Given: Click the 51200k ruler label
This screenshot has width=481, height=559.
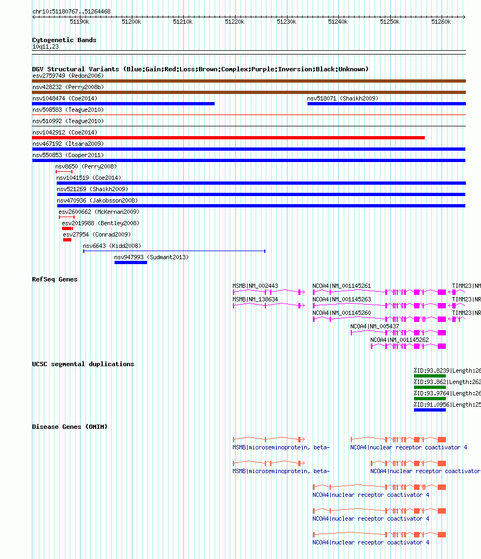Looking at the screenshot, I should click(131, 22).
